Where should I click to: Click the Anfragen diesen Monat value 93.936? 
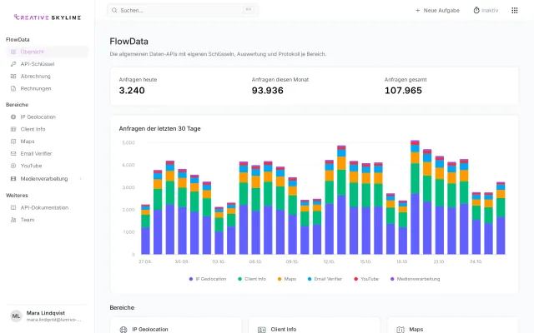(x=267, y=91)
